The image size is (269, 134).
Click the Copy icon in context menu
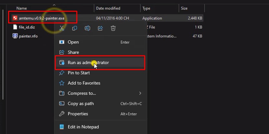tap(75, 29)
